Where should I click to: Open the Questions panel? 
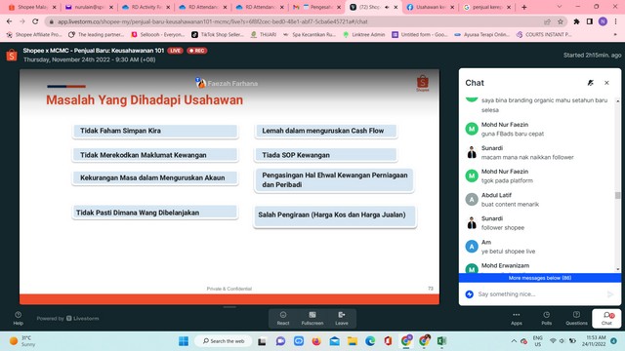(576, 319)
